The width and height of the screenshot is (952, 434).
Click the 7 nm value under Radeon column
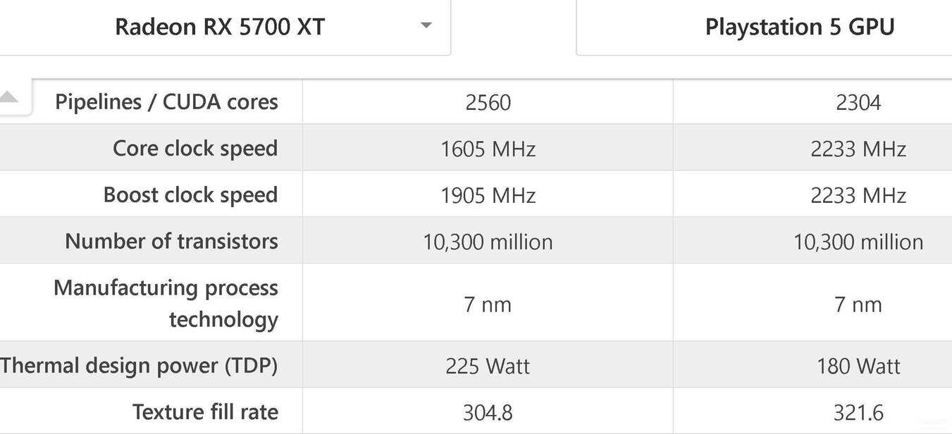tap(488, 304)
